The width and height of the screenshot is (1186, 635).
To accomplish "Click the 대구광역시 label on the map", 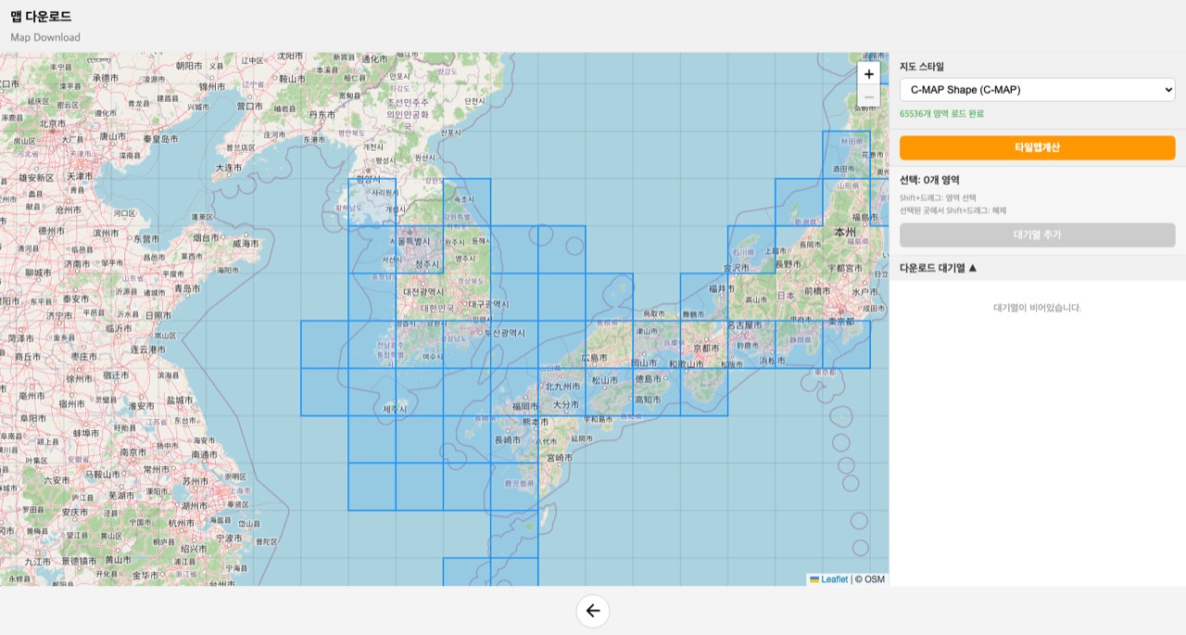I will tap(488, 303).
